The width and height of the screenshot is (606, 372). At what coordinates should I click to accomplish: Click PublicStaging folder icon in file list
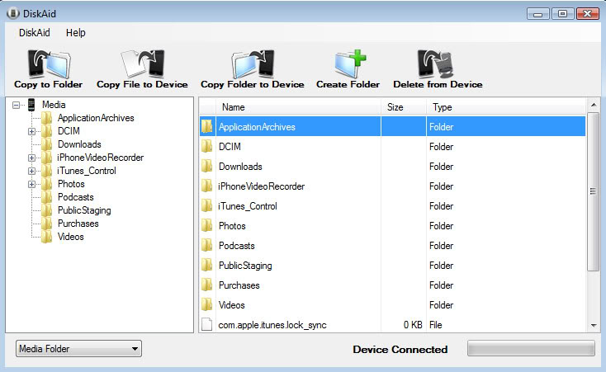pyautogui.click(x=206, y=265)
